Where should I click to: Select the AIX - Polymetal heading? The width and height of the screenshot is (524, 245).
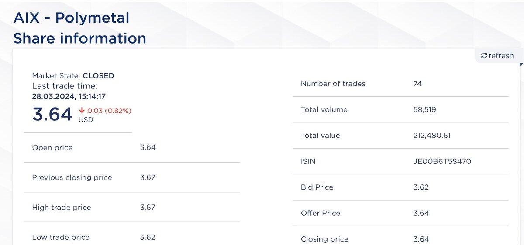(x=71, y=18)
